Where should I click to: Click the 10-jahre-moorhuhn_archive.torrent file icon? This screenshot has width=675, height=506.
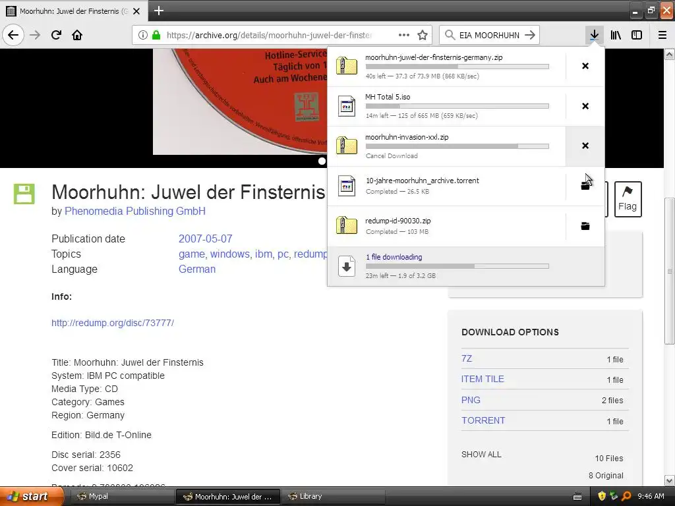click(x=347, y=186)
